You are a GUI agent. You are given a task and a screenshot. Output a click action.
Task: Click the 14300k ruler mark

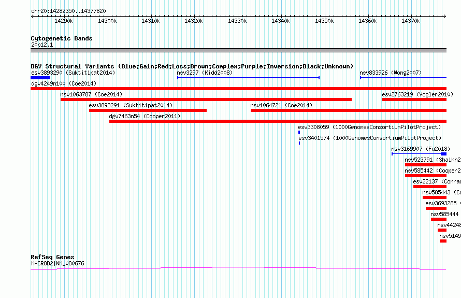[x=107, y=21]
